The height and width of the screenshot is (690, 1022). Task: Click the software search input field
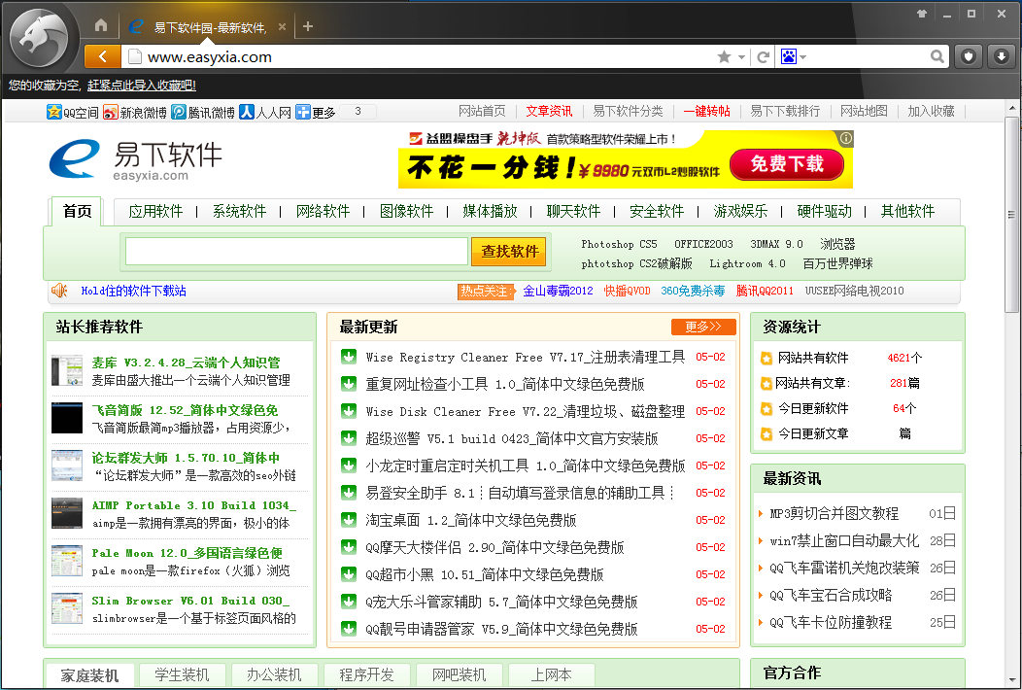[296, 252]
